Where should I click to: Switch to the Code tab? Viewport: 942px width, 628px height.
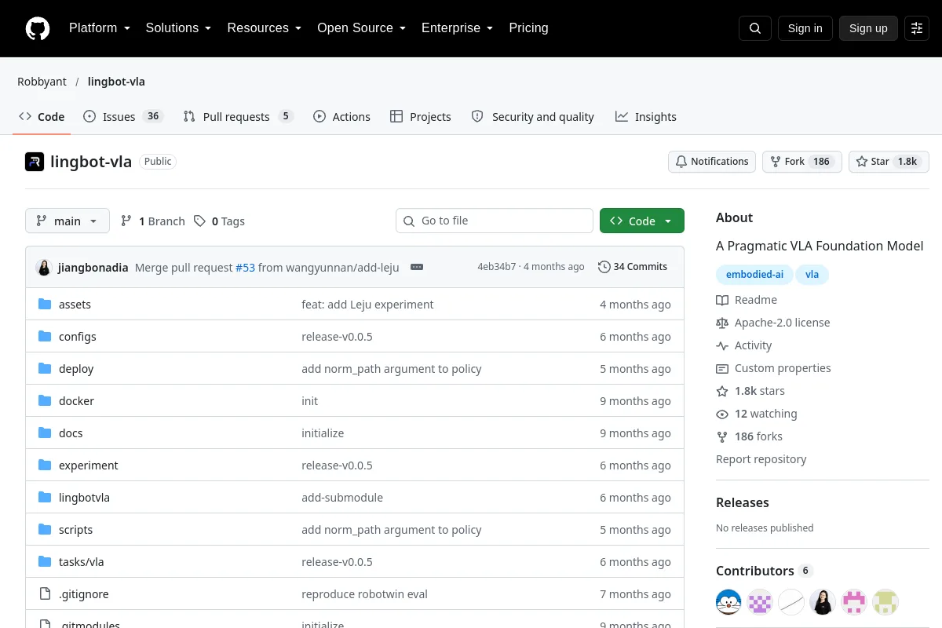[42, 117]
